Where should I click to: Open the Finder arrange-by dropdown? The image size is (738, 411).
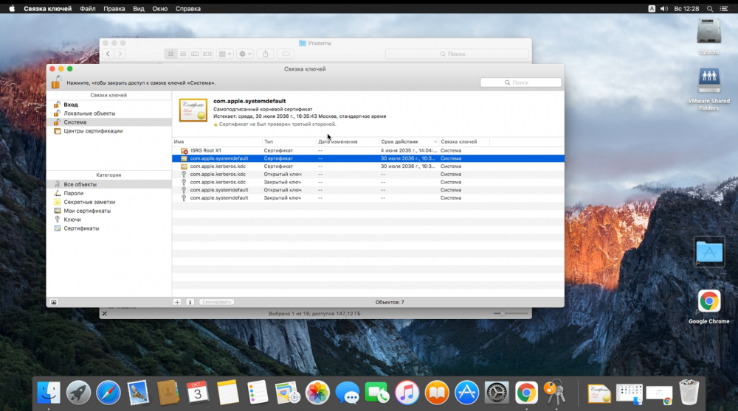click(224, 54)
